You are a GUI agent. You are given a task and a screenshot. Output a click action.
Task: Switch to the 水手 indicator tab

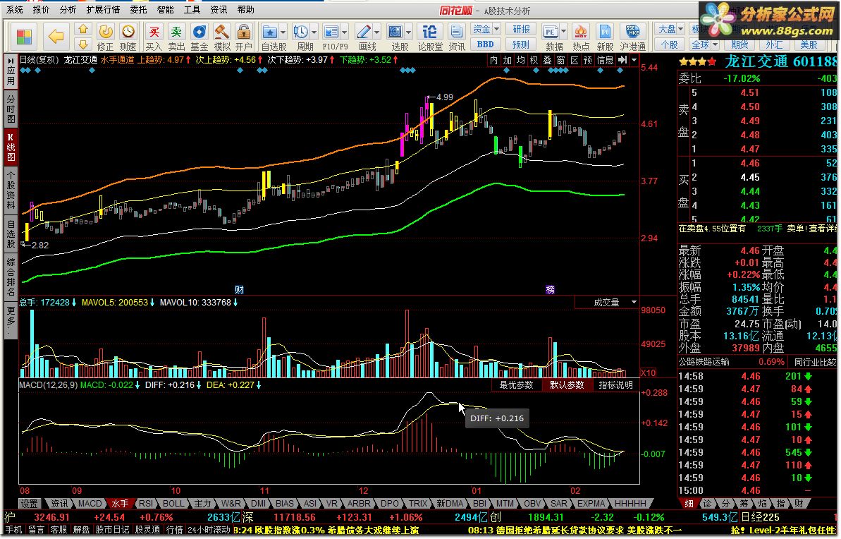point(120,504)
